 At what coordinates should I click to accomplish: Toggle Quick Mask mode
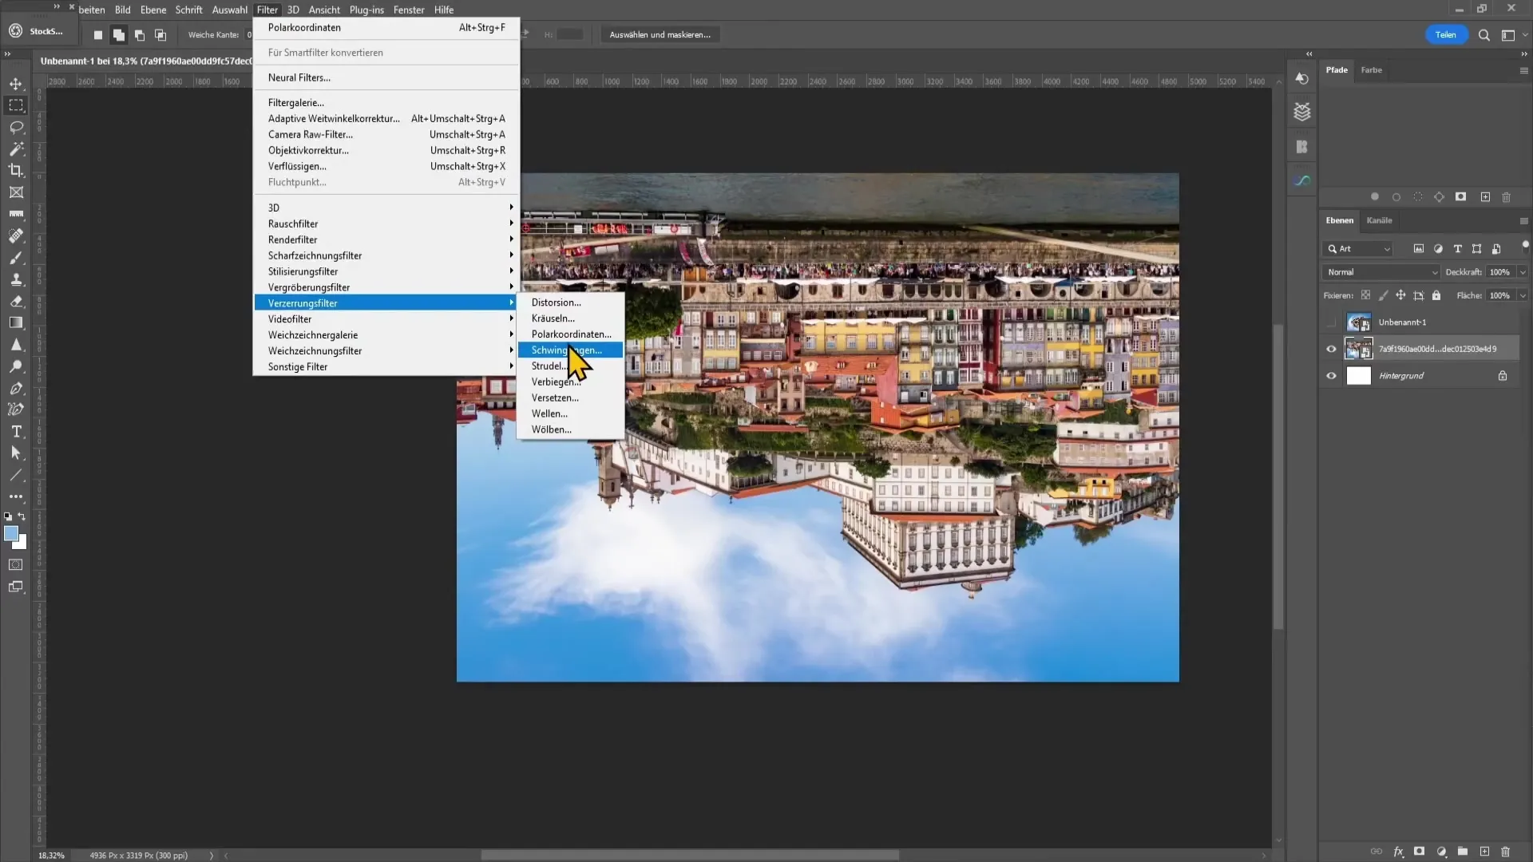[16, 564]
